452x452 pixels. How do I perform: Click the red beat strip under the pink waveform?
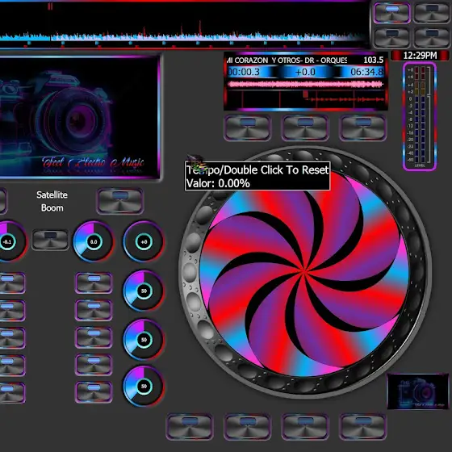point(305,99)
